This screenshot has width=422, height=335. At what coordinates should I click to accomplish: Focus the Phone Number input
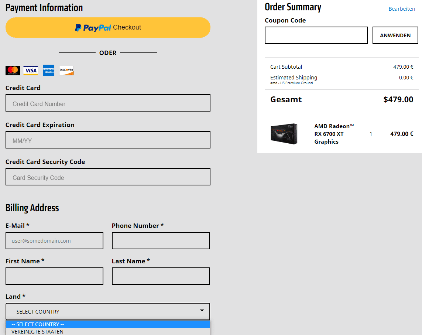[x=161, y=241]
